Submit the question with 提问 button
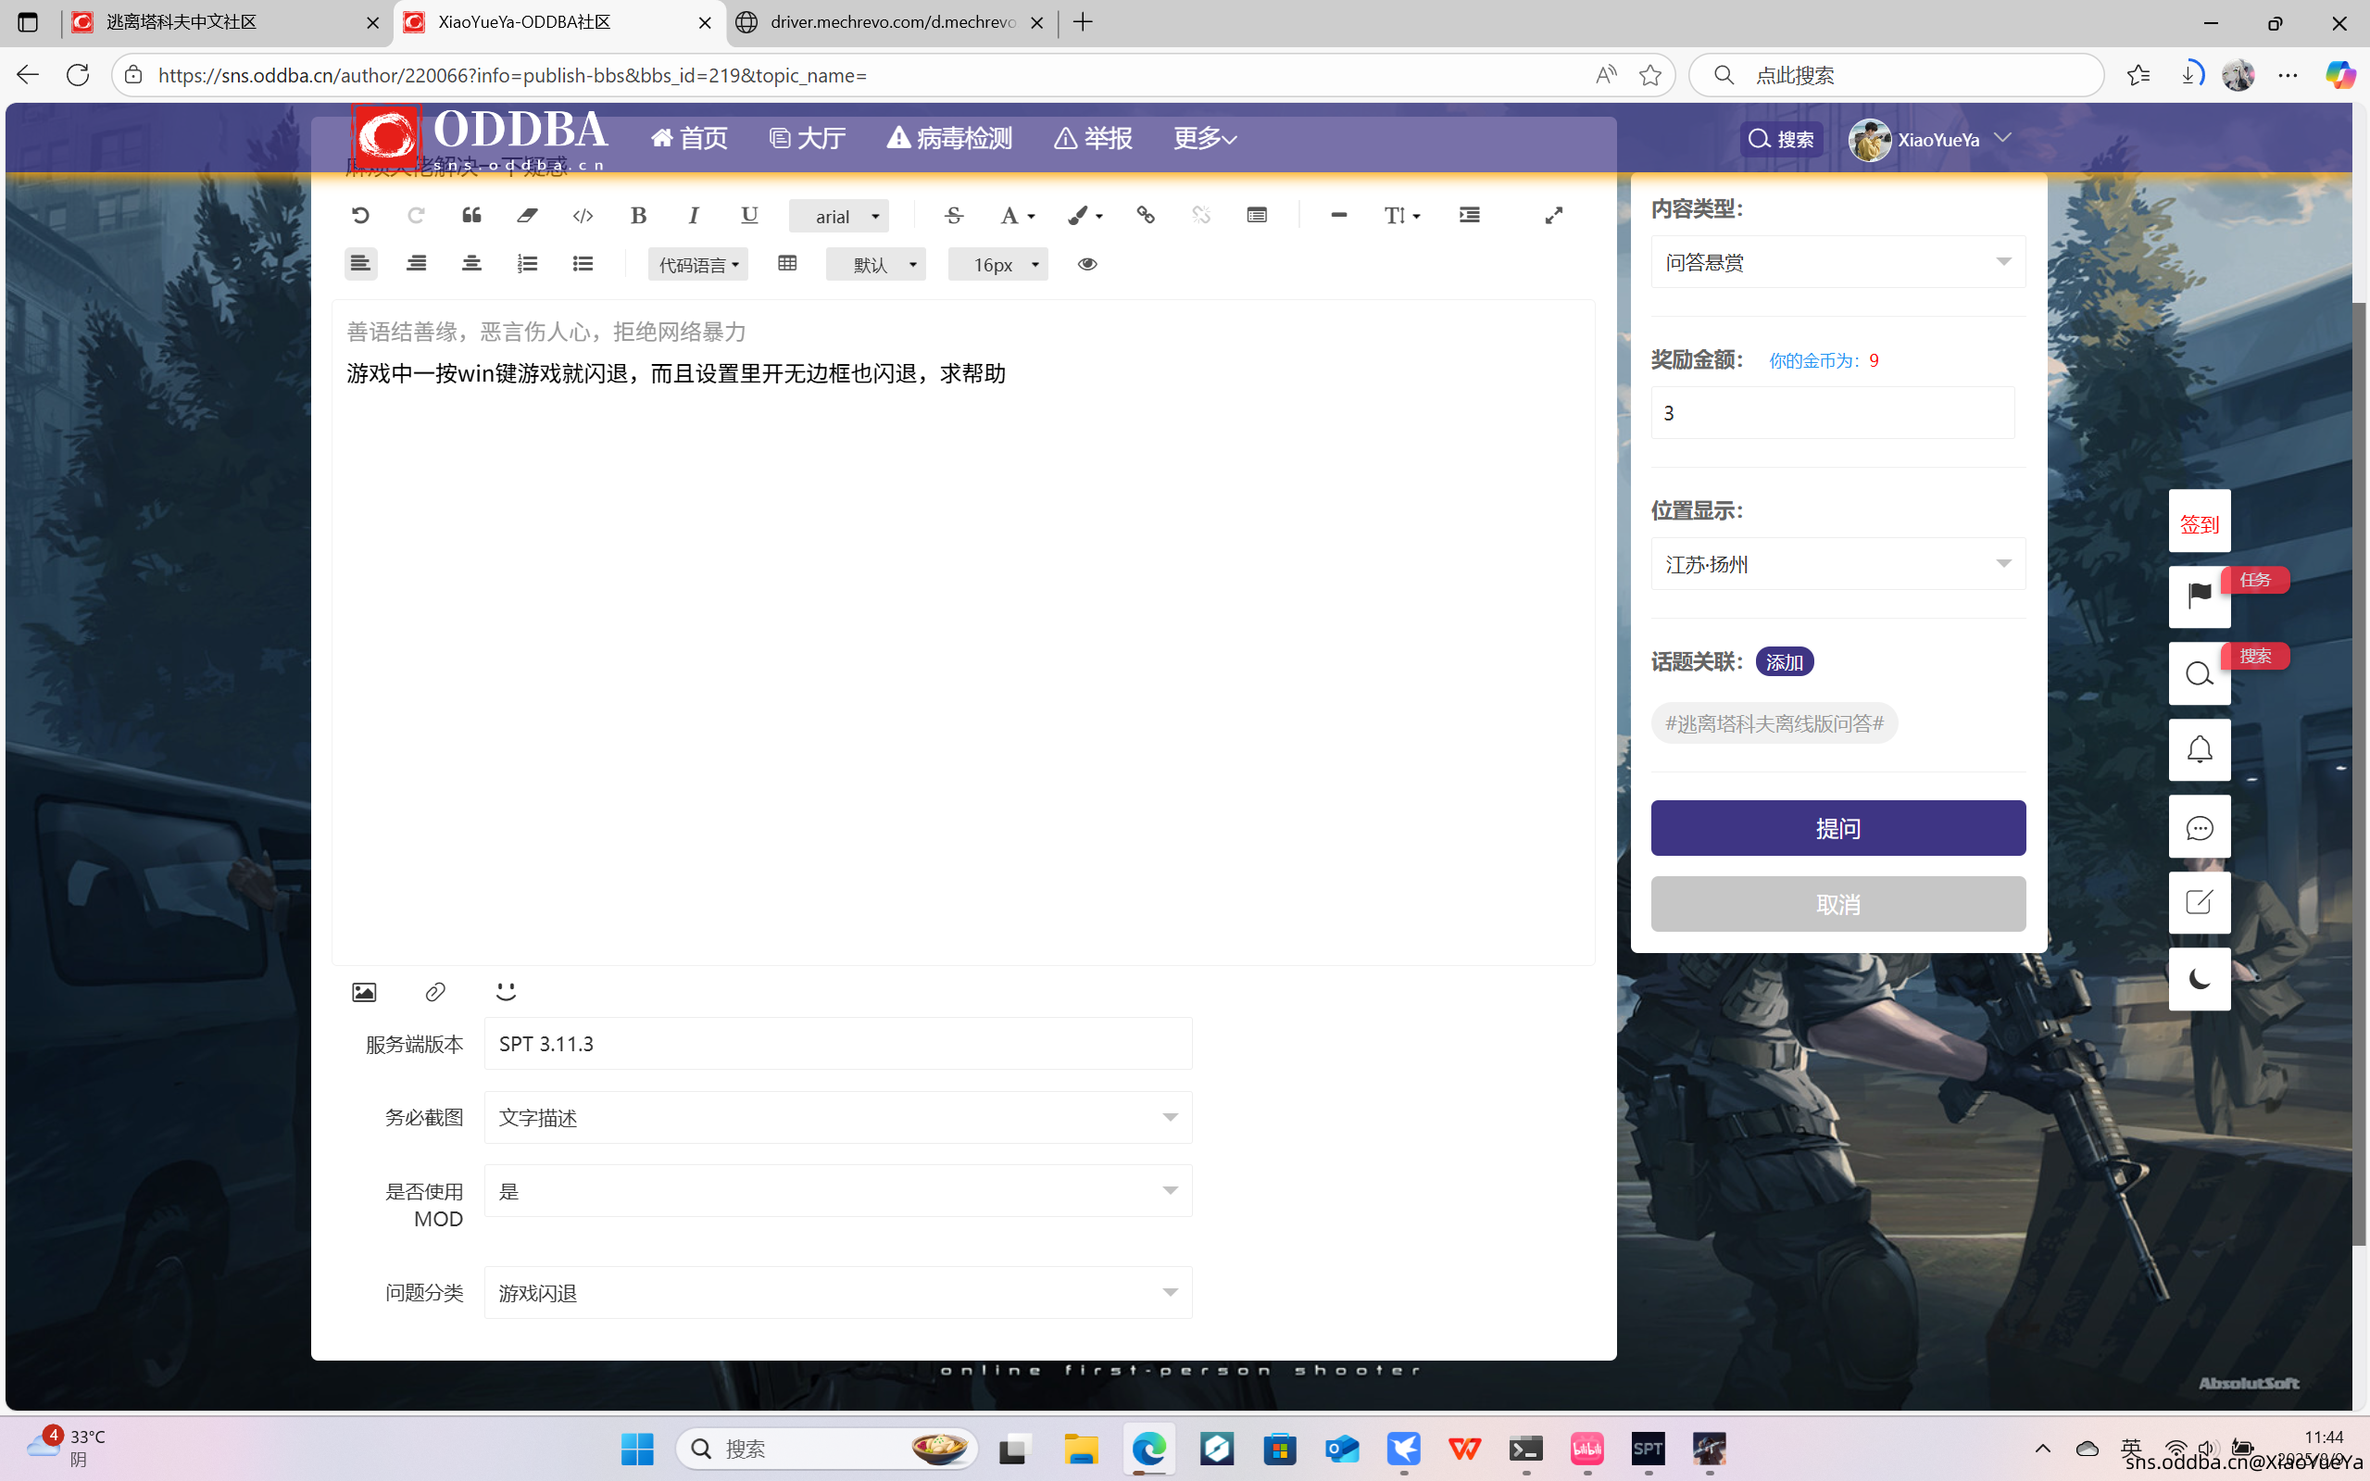Screen dimensions: 2370x1481 pos(1838,828)
